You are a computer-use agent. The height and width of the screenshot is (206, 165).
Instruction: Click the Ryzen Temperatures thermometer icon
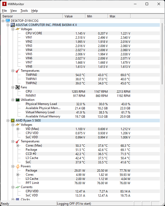click(x=18, y=141)
